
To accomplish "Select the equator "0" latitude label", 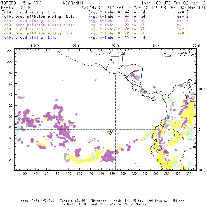I will coord(199,130).
